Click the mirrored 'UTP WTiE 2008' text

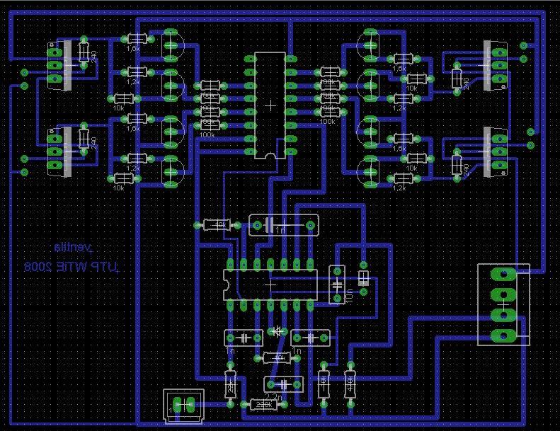[x=72, y=267]
